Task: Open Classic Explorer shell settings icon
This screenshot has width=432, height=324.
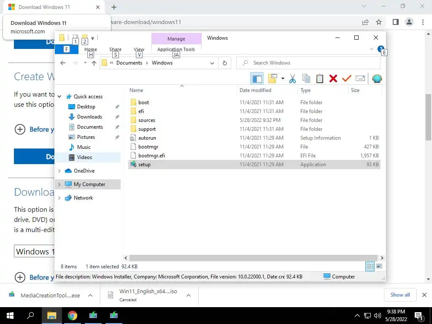Action: [x=377, y=78]
